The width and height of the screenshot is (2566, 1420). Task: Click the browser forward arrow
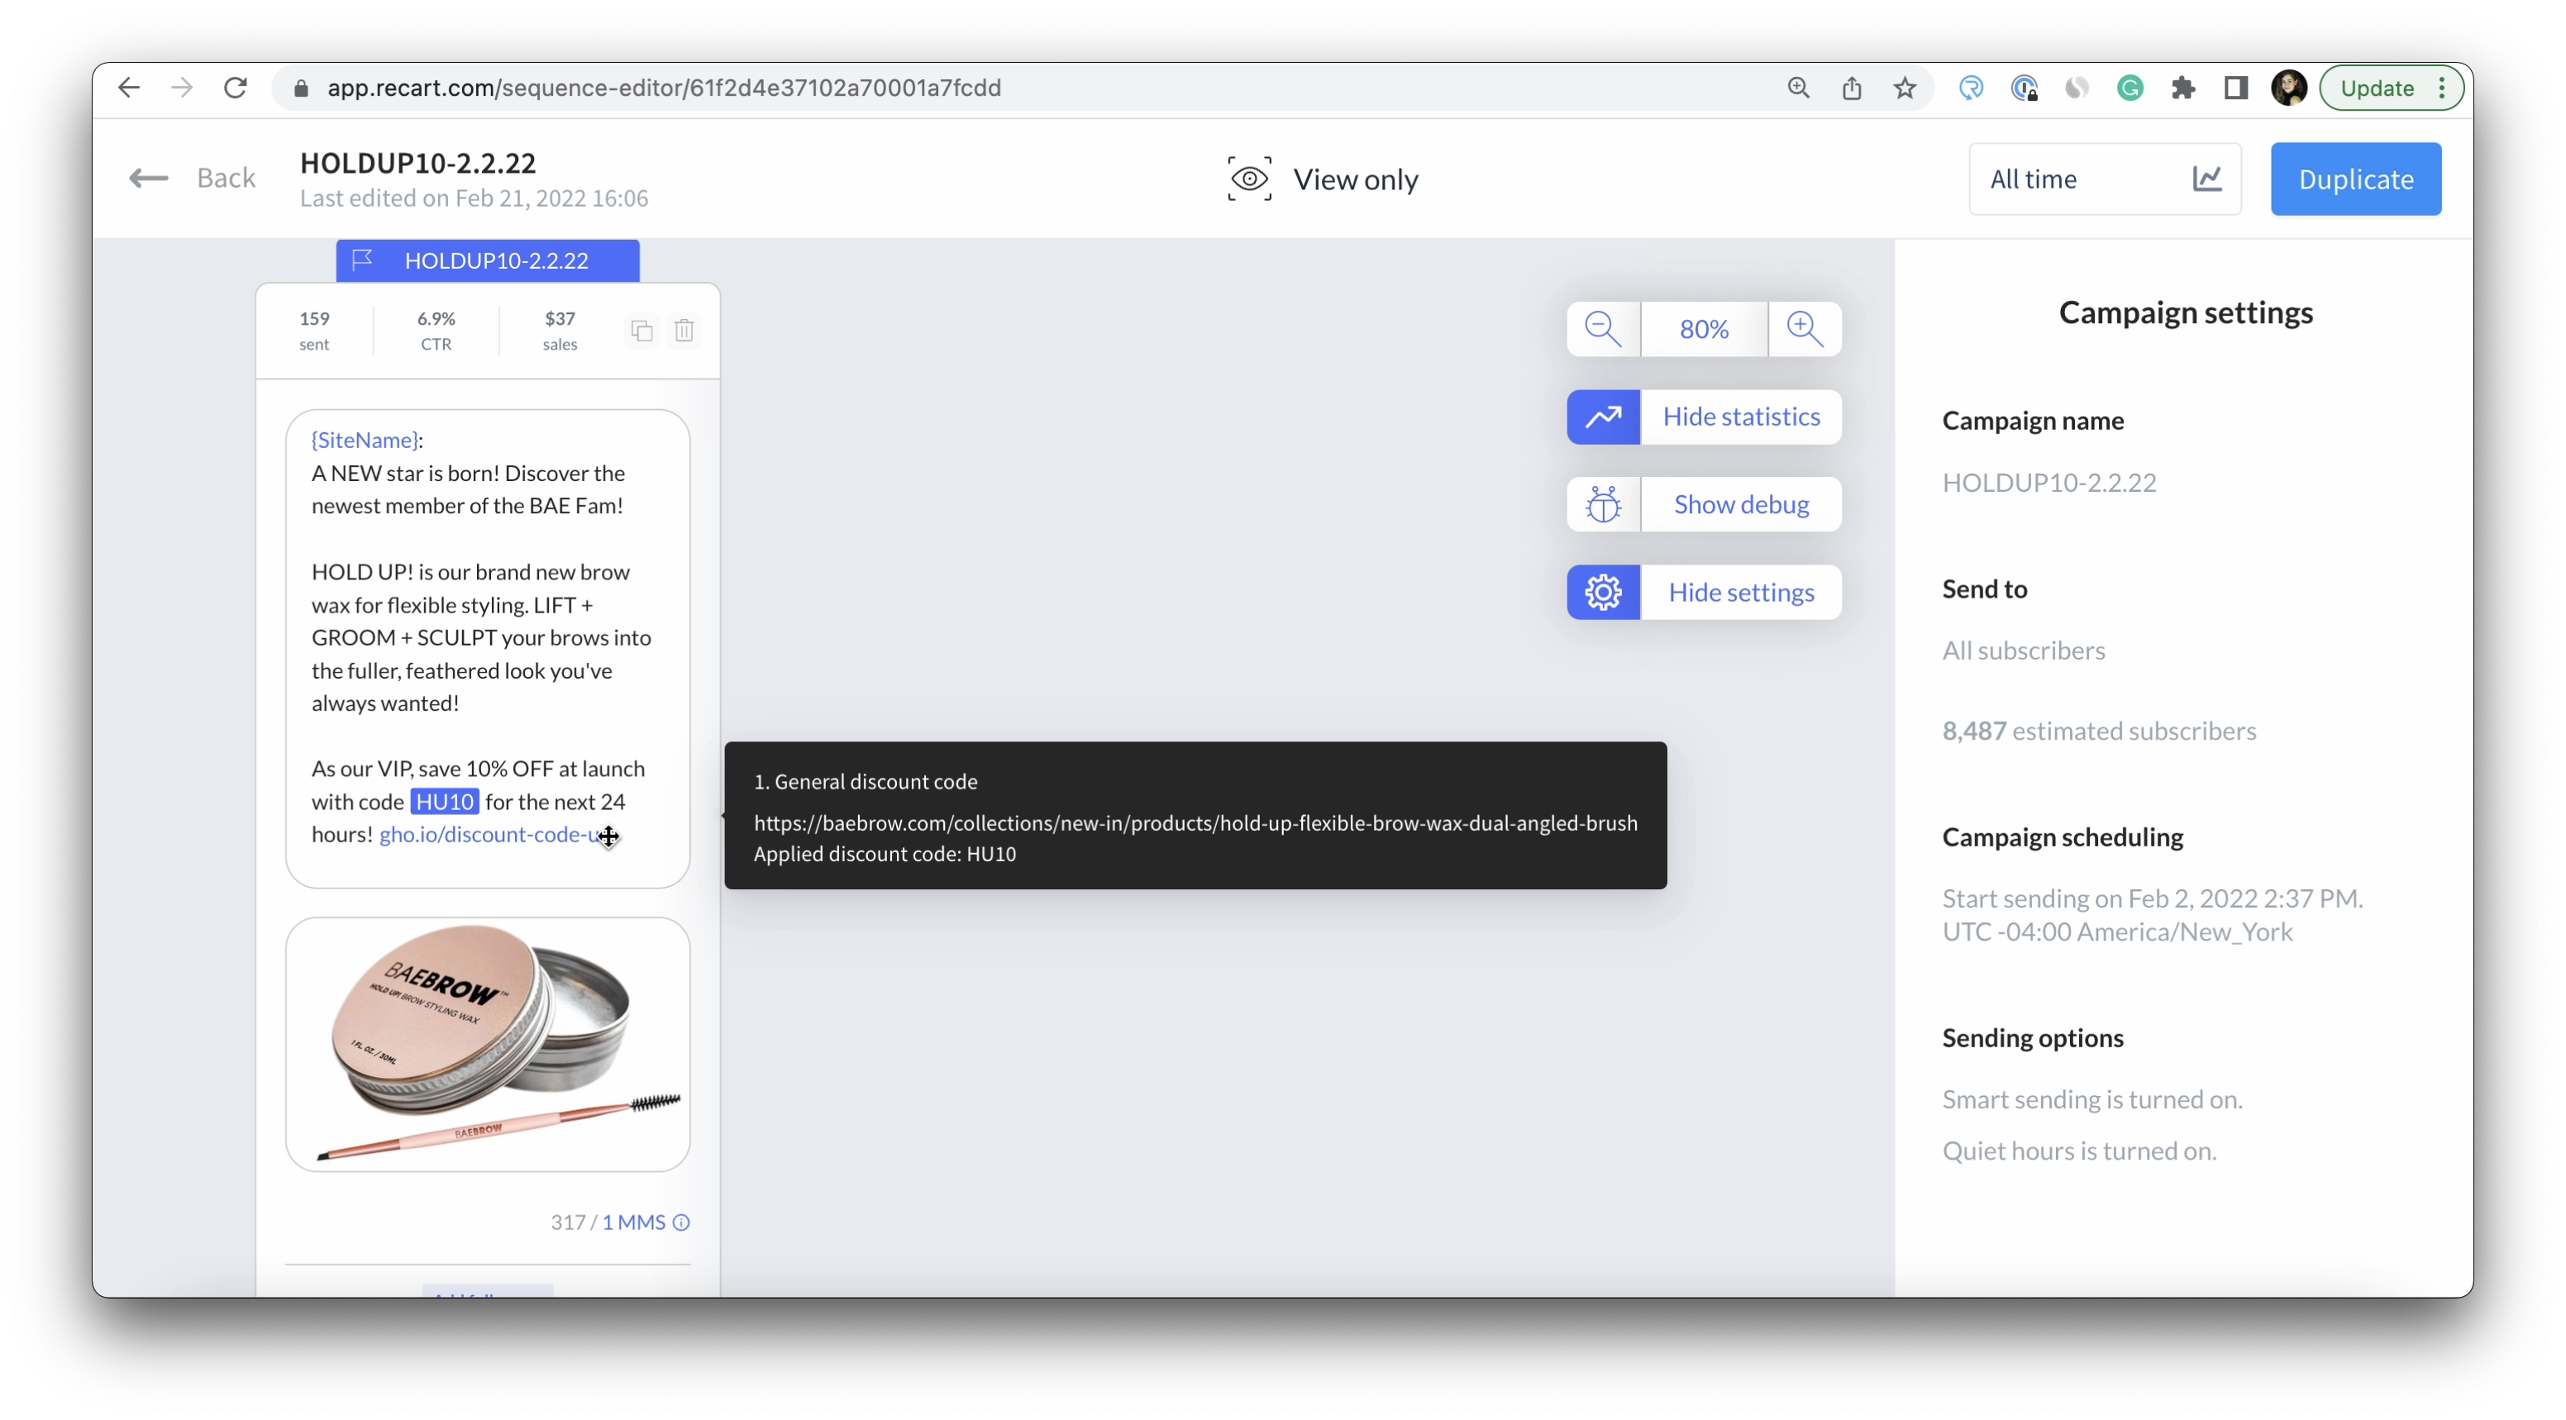click(181, 88)
